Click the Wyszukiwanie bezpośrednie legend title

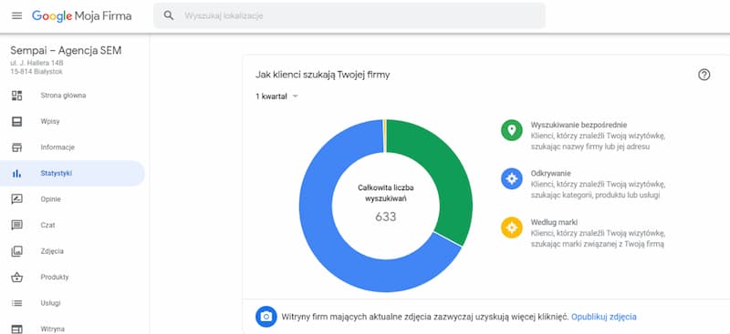579,125
